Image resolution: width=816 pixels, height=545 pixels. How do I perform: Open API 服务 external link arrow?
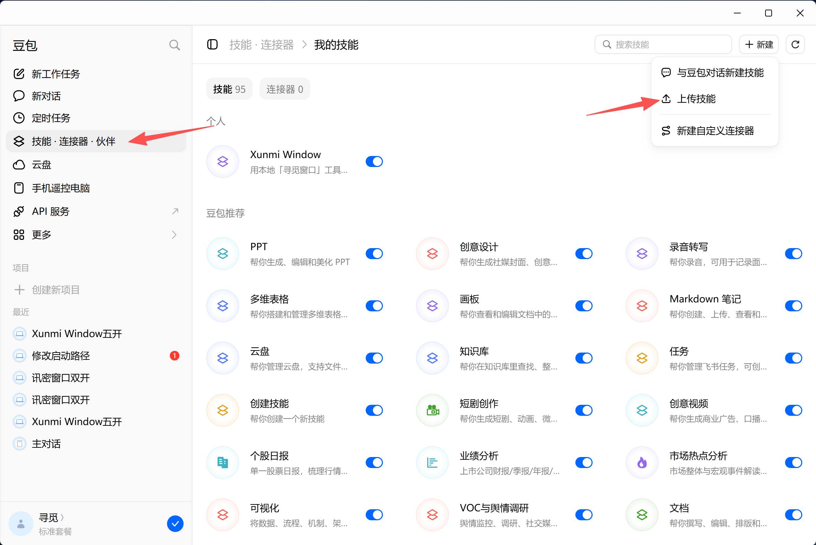click(175, 211)
